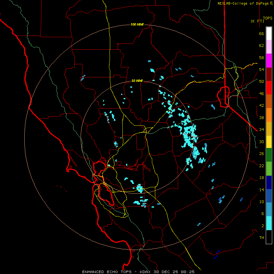This screenshot has height=274, width=274.
Task: Click the '66' legend value
Action: tap(262, 33)
